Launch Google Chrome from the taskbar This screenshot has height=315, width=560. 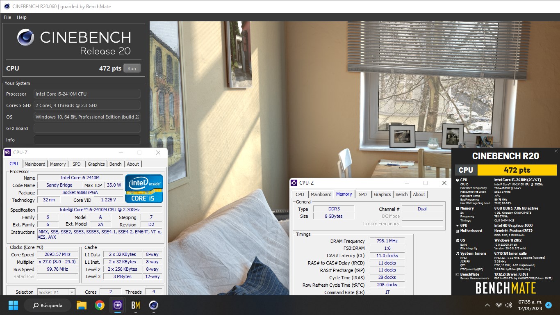click(x=100, y=305)
